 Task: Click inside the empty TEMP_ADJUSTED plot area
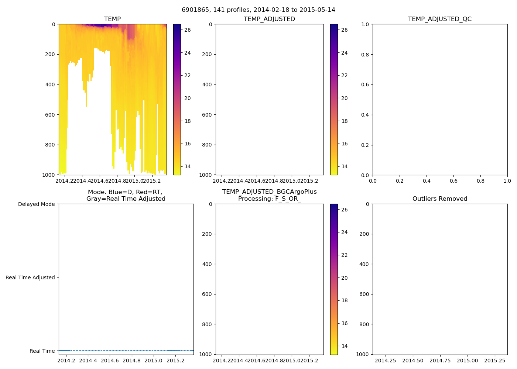[269, 100]
